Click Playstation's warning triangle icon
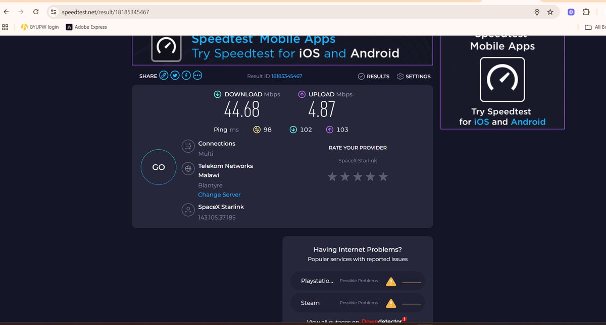 [x=390, y=281]
